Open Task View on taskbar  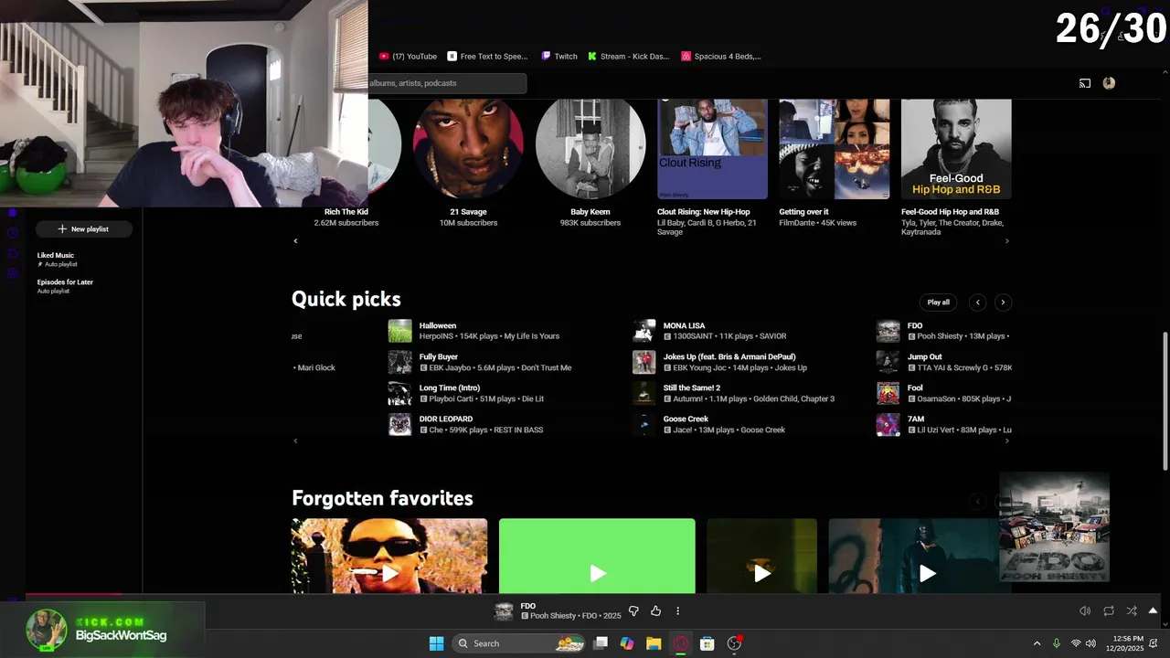click(601, 643)
